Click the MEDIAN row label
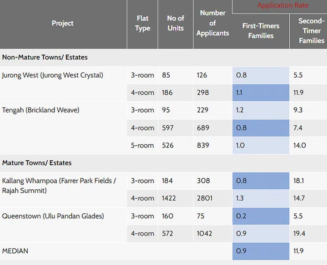Viewport: 327px width, 265px height. point(15,251)
